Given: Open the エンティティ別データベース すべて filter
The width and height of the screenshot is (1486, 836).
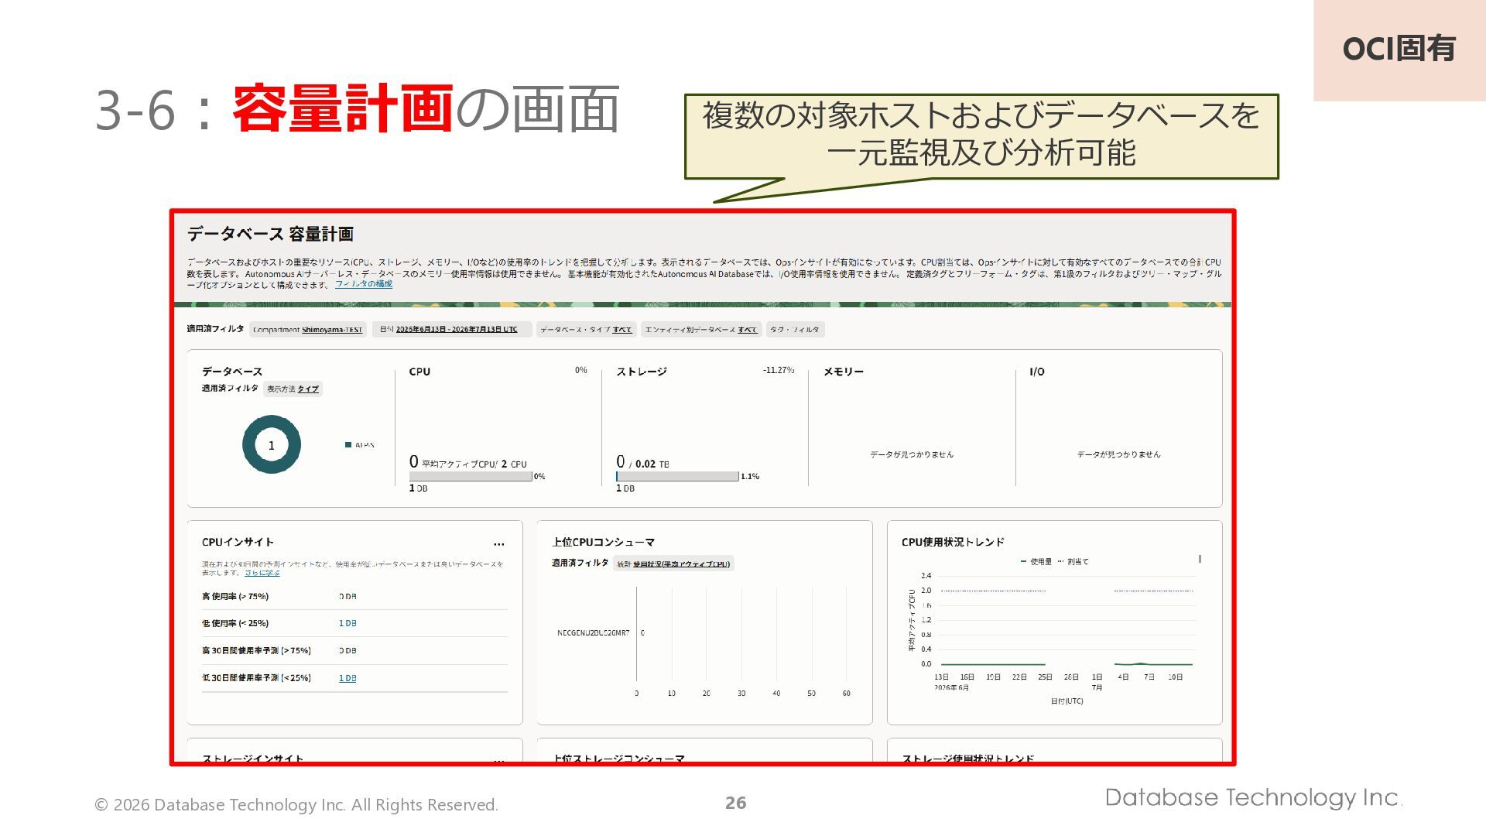Looking at the screenshot, I should point(701,330).
